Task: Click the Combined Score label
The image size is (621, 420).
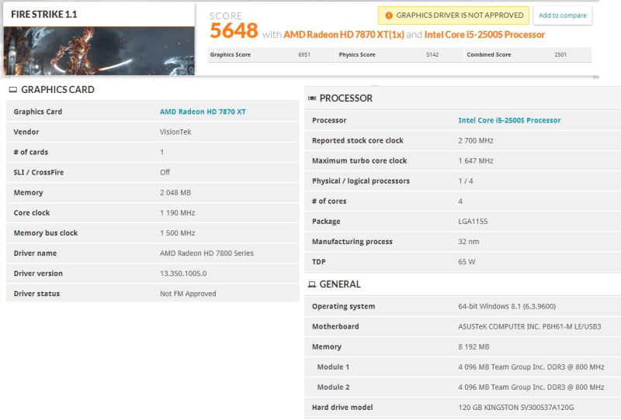Action: pos(489,55)
